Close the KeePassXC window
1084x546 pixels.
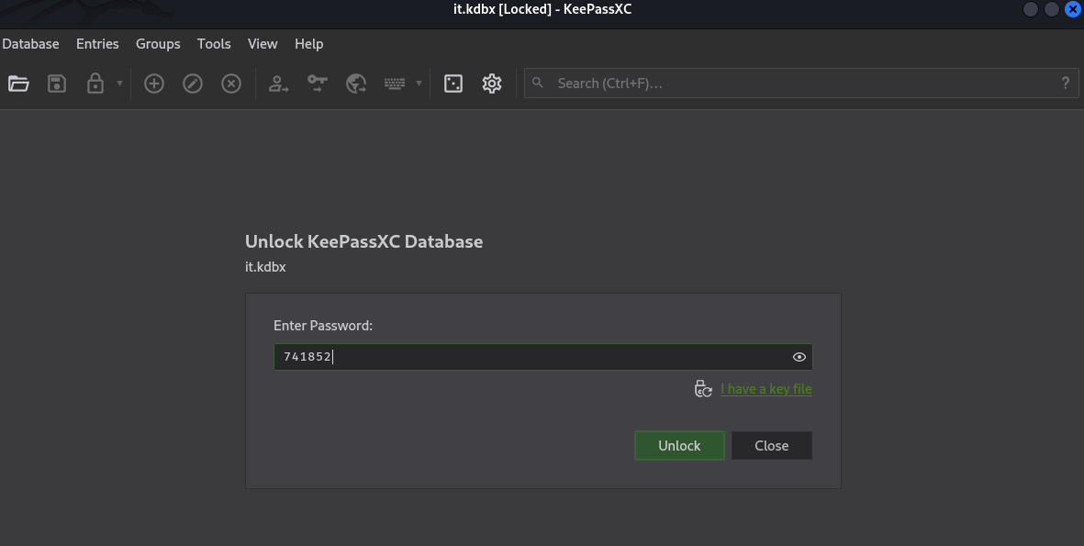(1072, 9)
